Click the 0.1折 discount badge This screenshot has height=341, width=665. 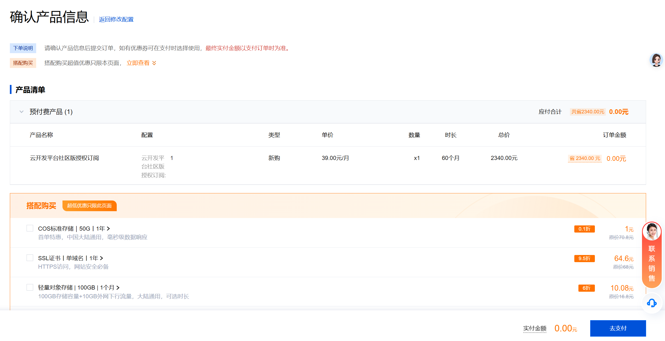(584, 229)
